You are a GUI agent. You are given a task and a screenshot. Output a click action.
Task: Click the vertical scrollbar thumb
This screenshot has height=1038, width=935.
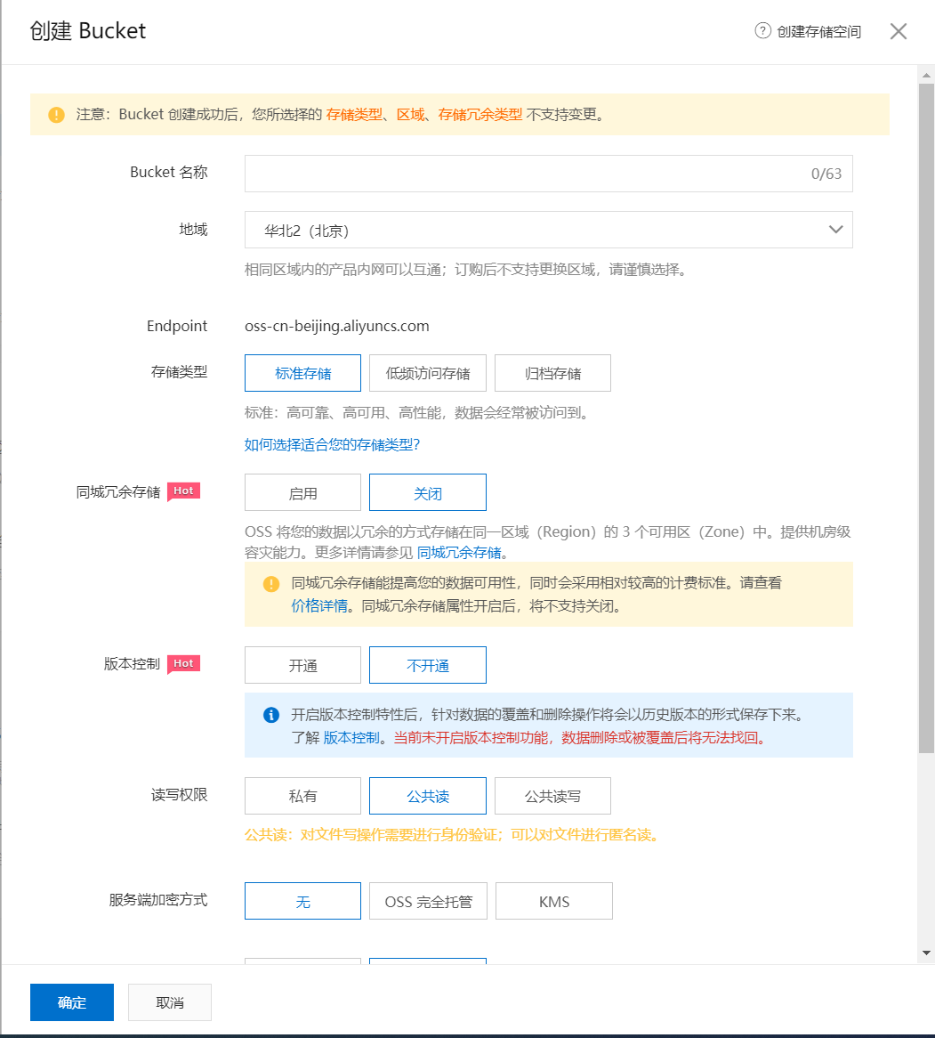pyautogui.click(x=926, y=418)
